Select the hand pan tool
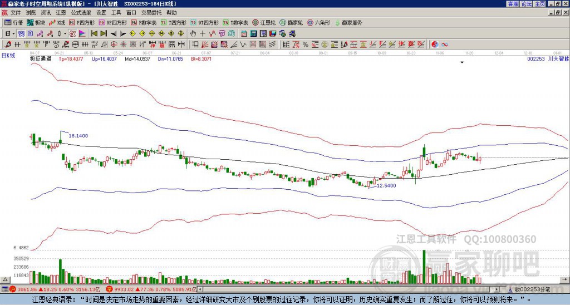 click(193, 34)
